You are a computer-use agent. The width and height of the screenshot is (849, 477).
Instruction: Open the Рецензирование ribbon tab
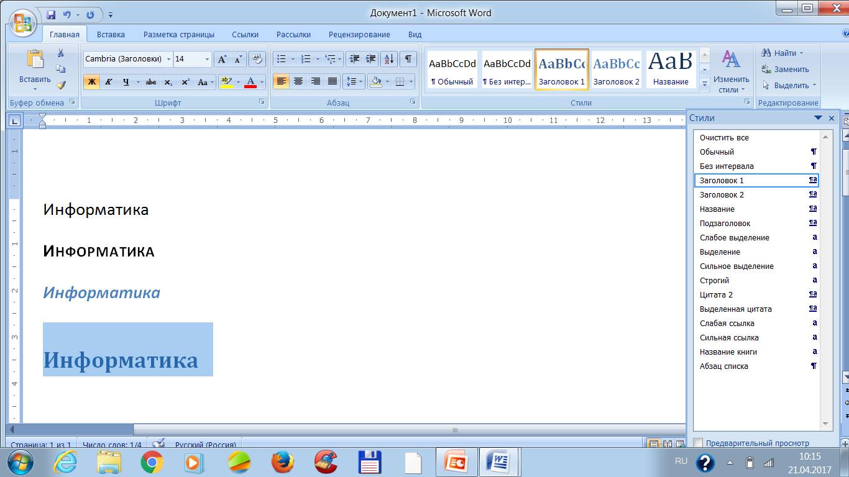tap(359, 34)
